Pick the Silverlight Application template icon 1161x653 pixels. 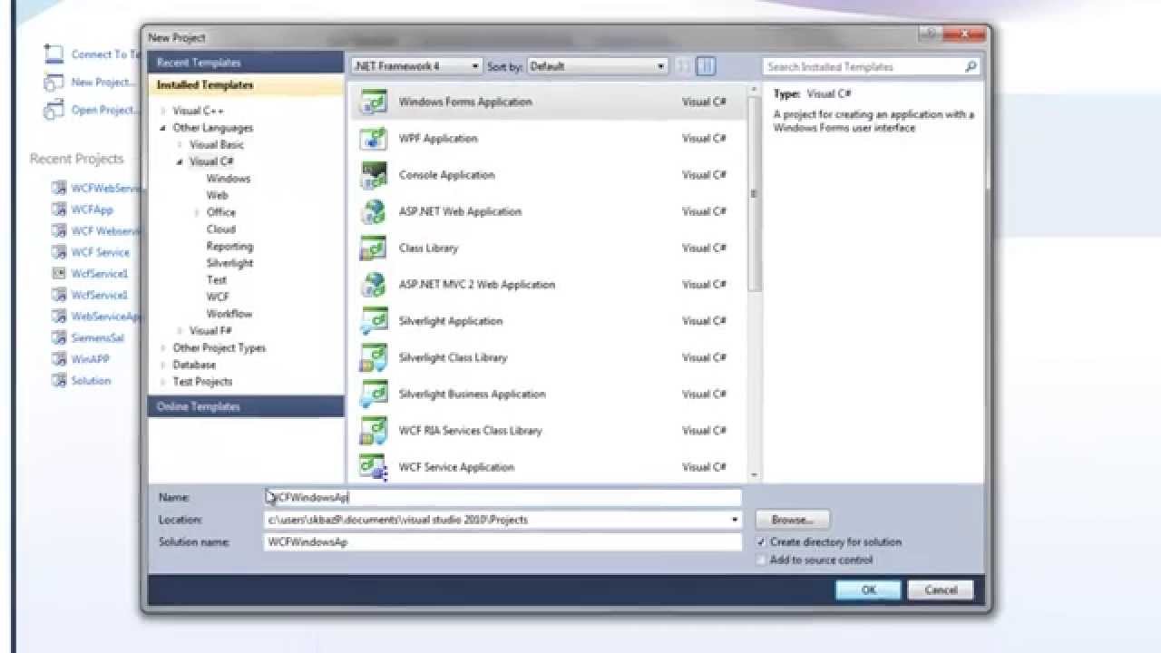pyautogui.click(x=374, y=321)
